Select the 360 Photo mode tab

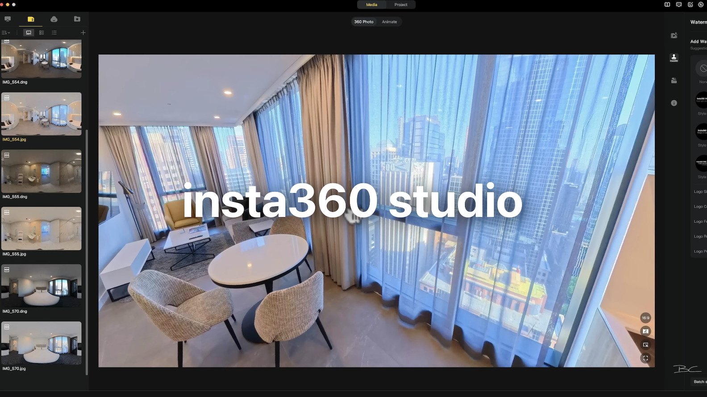point(364,22)
